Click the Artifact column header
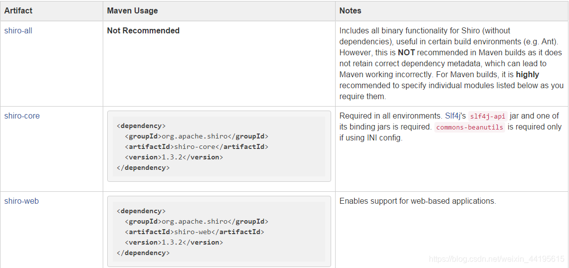 tap(18, 11)
